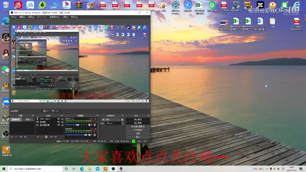Select the 场景 2 scene
Viewport: 306px width, 172px height.
(x=28, y=119)
